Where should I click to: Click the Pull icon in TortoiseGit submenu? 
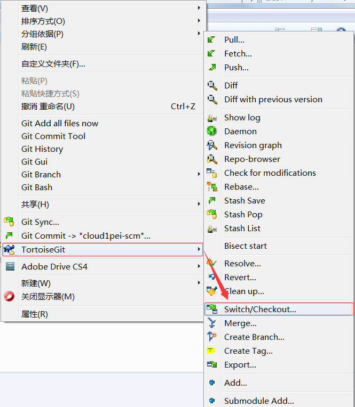tap(211, 40)
